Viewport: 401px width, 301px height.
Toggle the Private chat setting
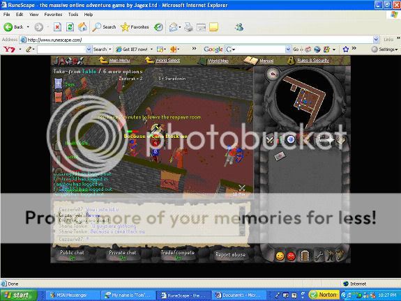(x=123, y=255)
